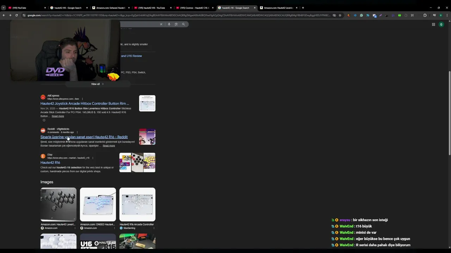Click chat message 'WaivEnd: minisi de var'
The height and width of the screenshot is (253, 451).
pos(354,233)
